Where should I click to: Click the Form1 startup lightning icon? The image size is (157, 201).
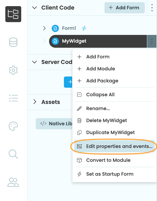point(84,28)
